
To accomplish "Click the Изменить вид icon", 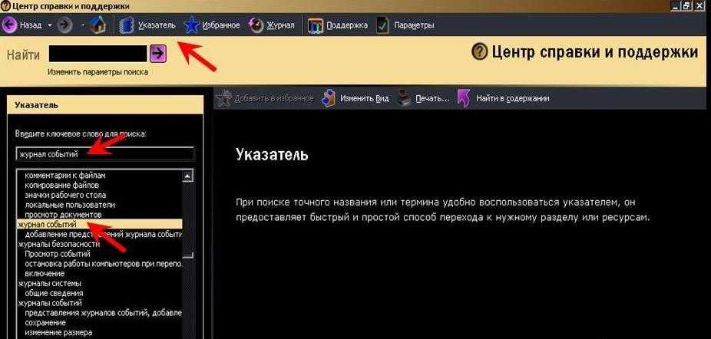I will pyautogui.click(x=329, y=98).
